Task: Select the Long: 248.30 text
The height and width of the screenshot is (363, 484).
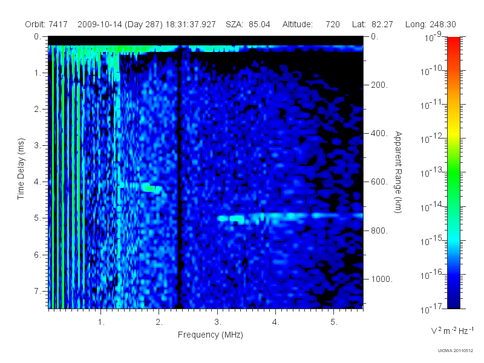Action: [x=431, y=24]
